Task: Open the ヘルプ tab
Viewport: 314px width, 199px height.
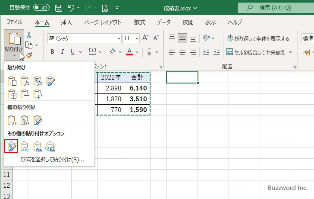Action: [235, 22]
